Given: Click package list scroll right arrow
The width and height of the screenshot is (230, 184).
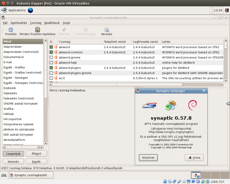Looking at the screenshot, I should click(222, 84).
